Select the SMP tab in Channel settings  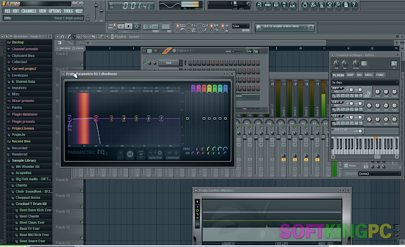coord(350,75)
